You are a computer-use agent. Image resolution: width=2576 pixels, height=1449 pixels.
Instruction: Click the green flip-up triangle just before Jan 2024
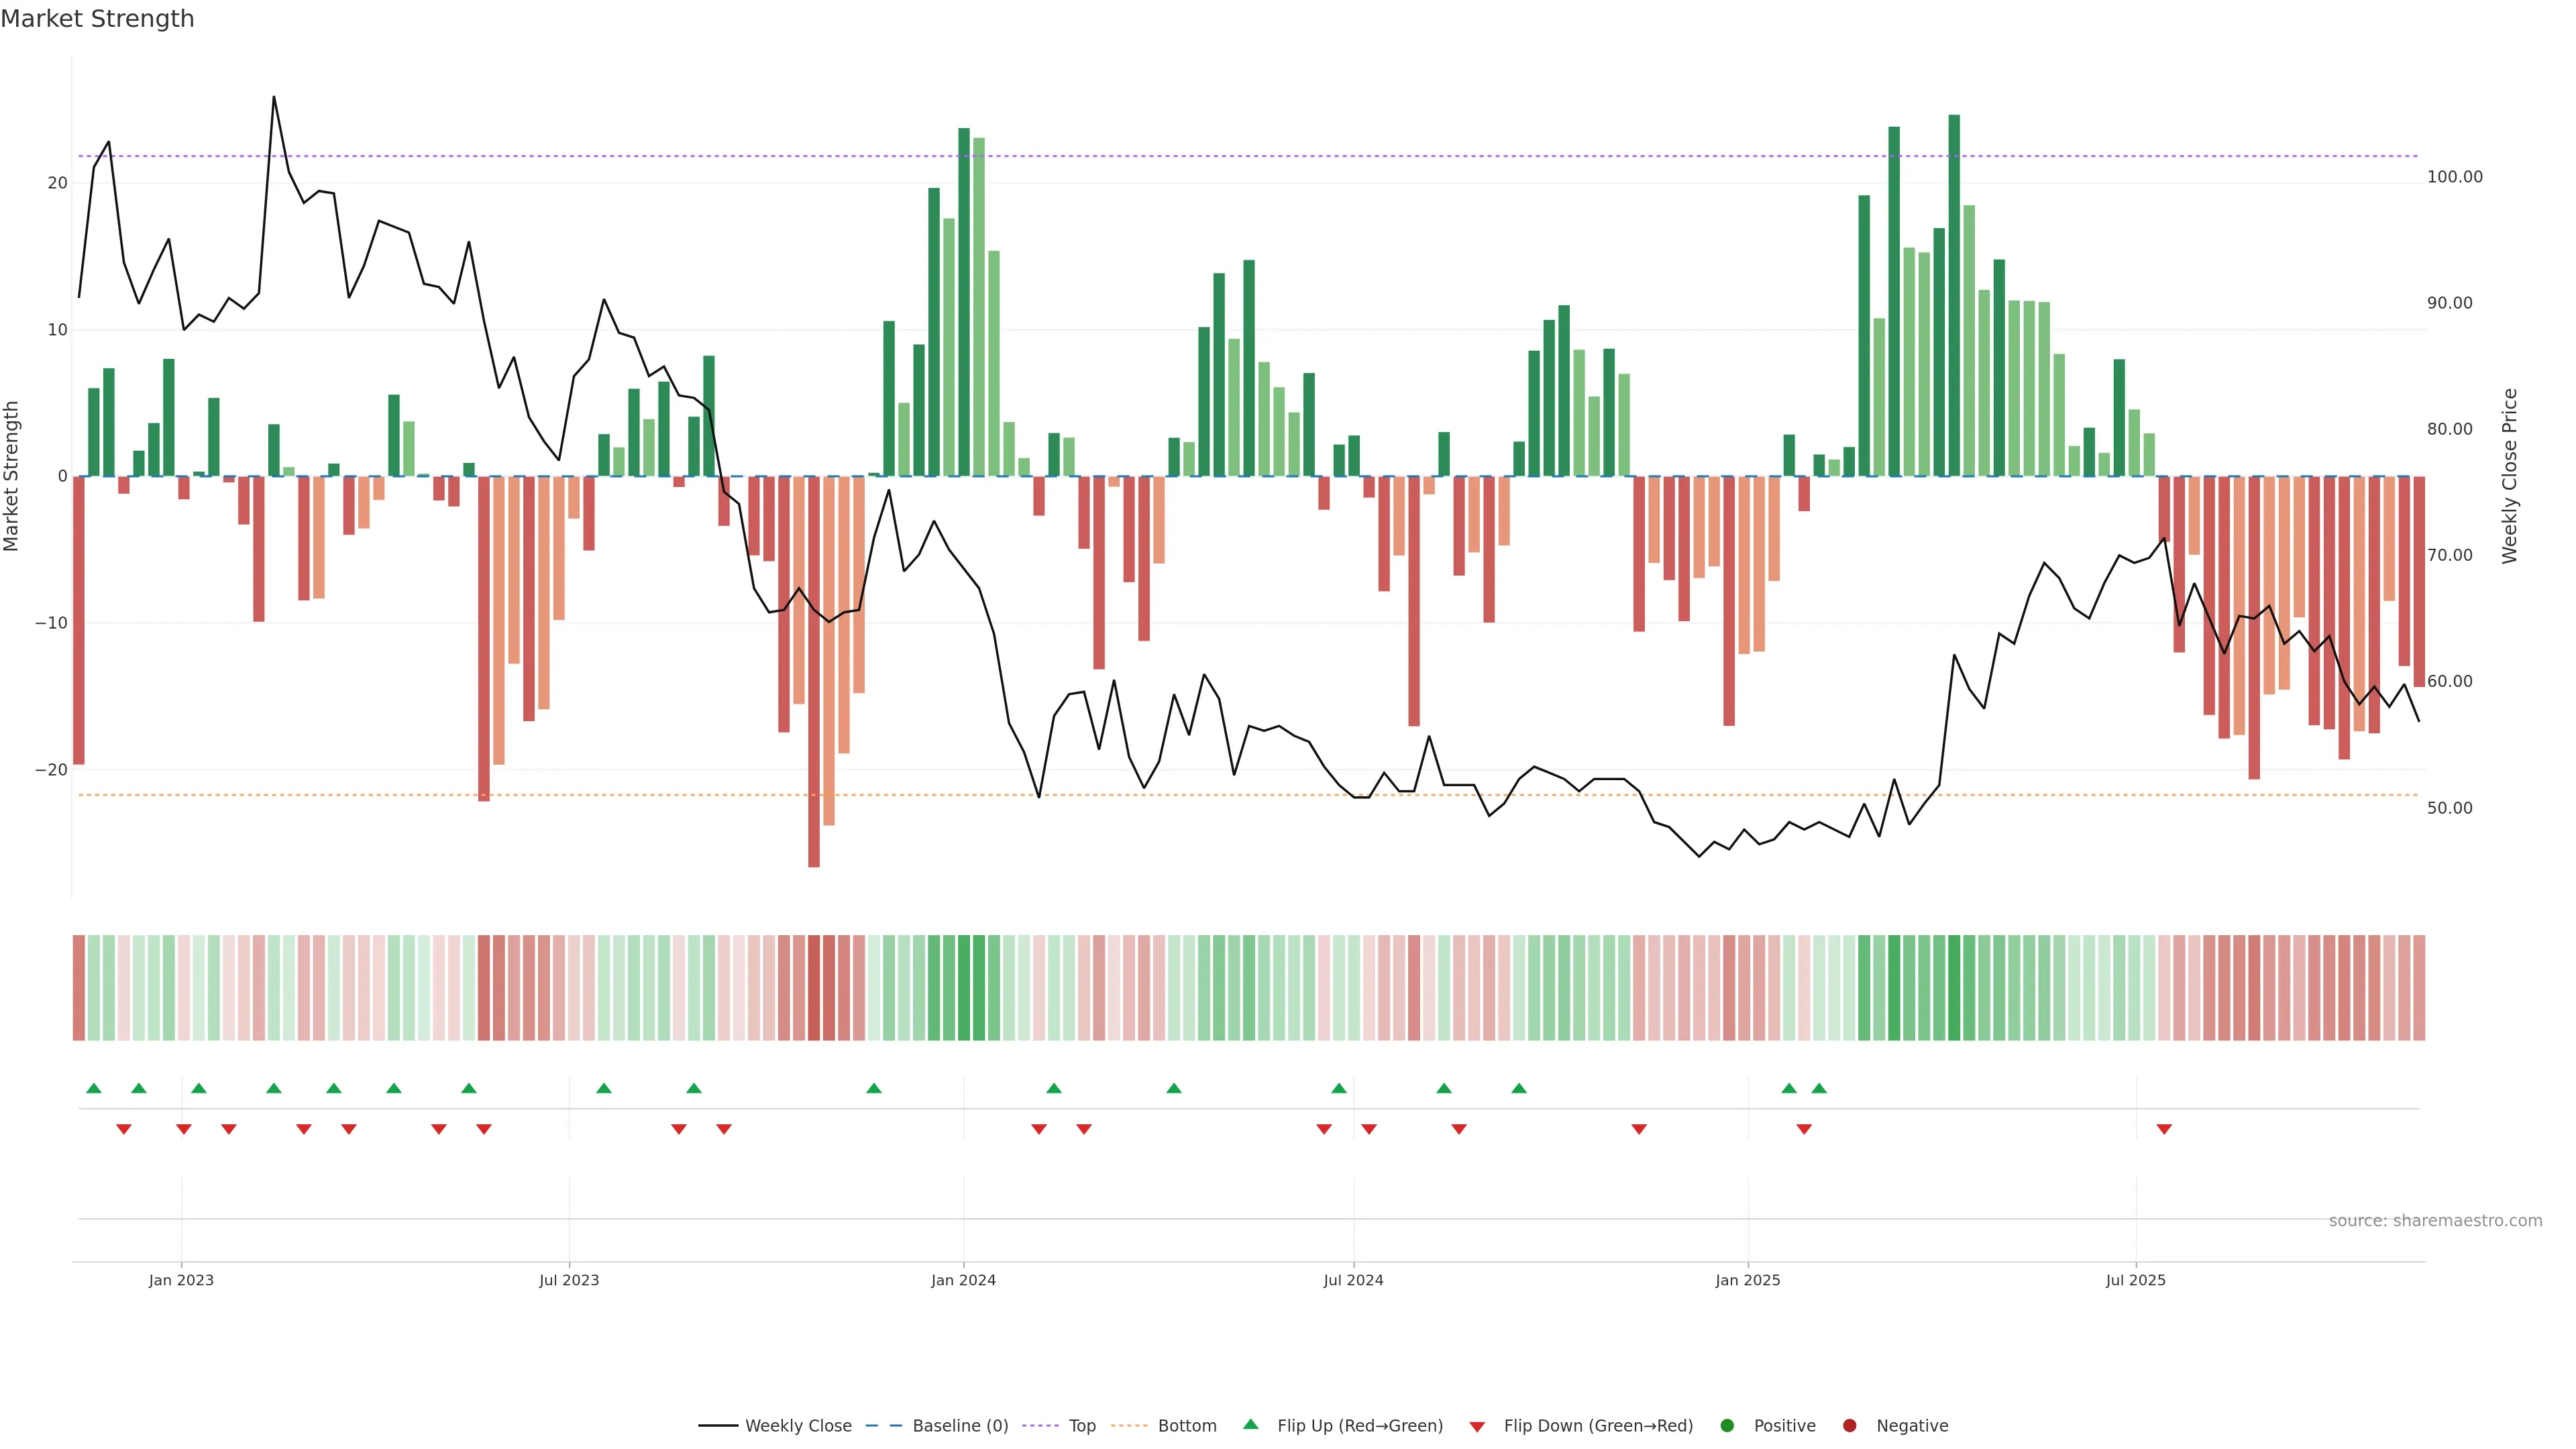(874, 1088)
